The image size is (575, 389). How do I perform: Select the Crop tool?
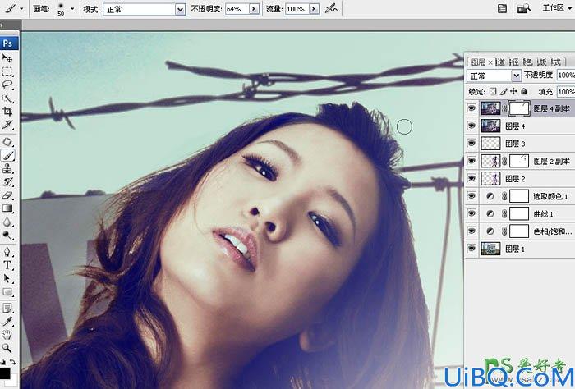point(7,112)
